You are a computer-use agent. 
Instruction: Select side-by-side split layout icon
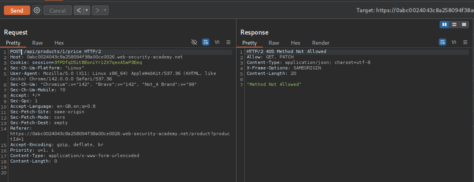tap(444, 25)
